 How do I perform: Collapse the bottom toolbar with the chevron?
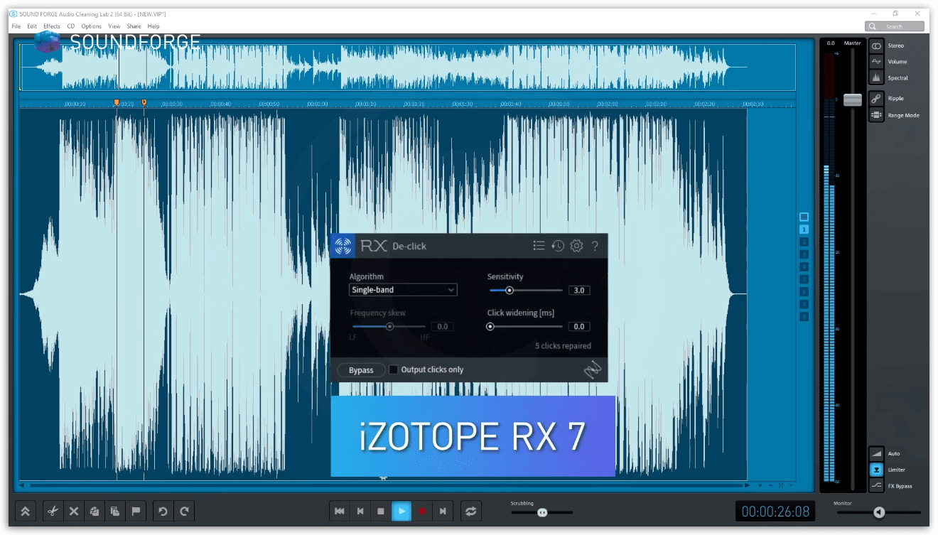coord(25,511)
